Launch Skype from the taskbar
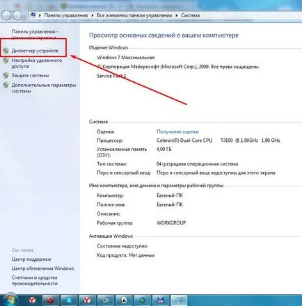The image size is (302, 306). tap(69, 300)
